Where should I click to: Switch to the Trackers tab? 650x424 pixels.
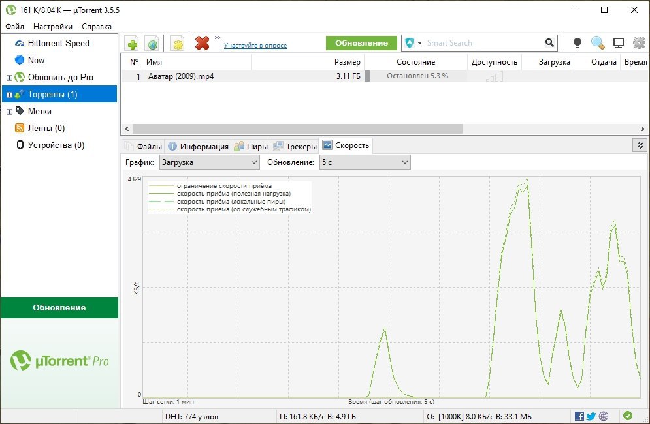click(x=295, y=146)
